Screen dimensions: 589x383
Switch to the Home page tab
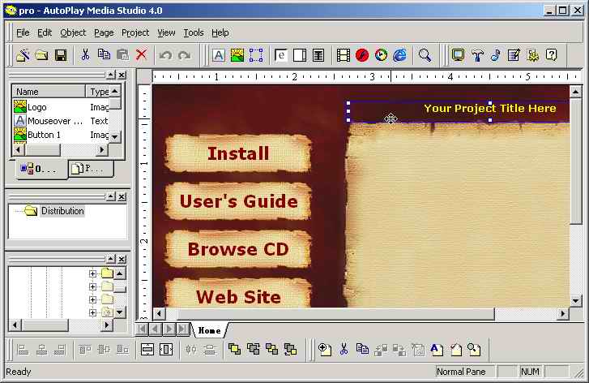coord(209,330)
